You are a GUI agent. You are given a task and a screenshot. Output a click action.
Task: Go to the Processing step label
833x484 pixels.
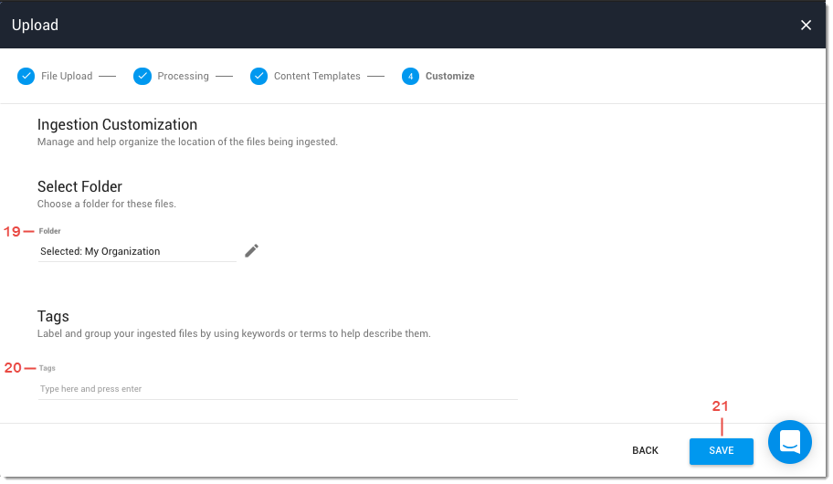click(x=183, y=77)
